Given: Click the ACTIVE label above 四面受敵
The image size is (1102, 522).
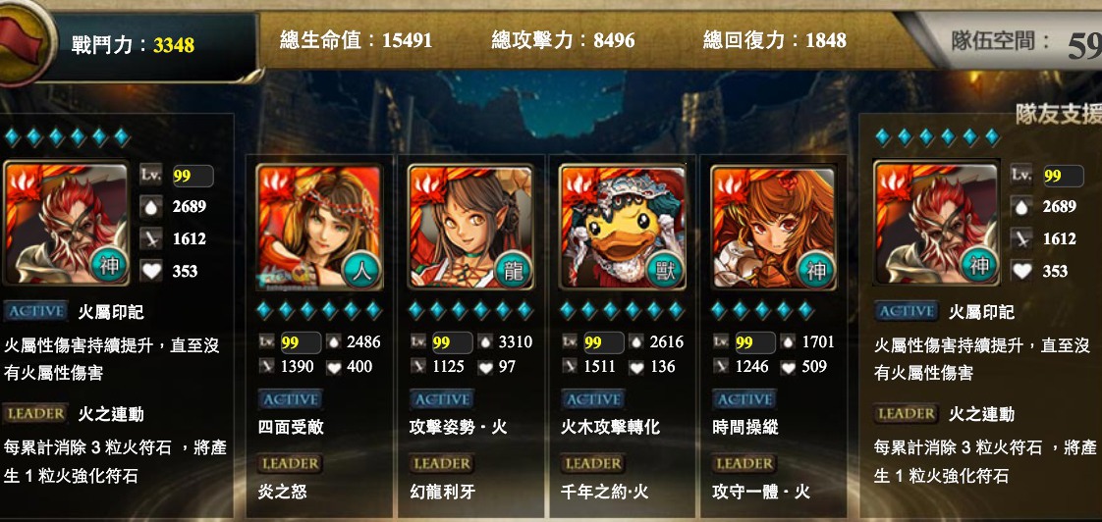Looking at the screenshot, I should click(x=291, y=399).
